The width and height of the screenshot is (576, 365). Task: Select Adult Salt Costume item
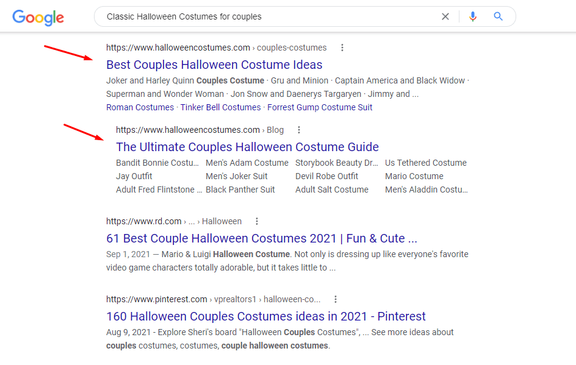tap(332, 190)
